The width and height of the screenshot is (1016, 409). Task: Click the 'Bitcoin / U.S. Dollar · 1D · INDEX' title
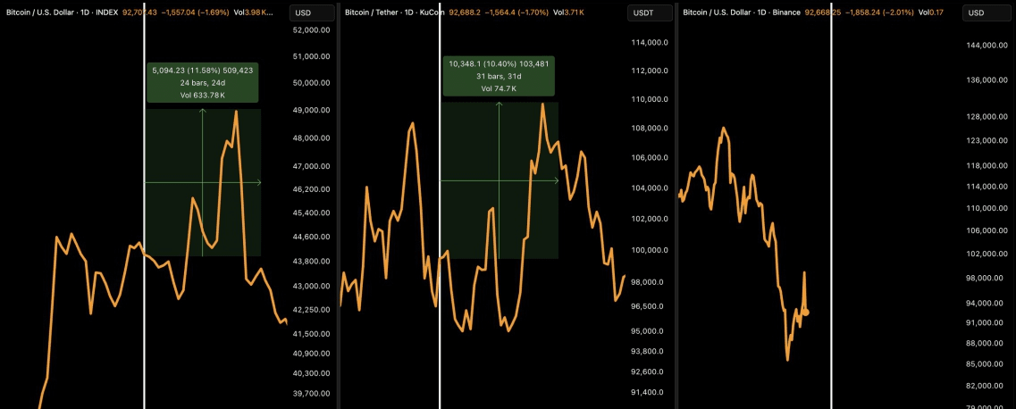[x=63, y=13]
